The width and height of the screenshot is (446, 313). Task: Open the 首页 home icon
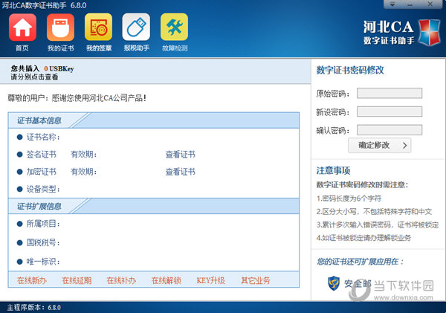[x=22, y=28]
